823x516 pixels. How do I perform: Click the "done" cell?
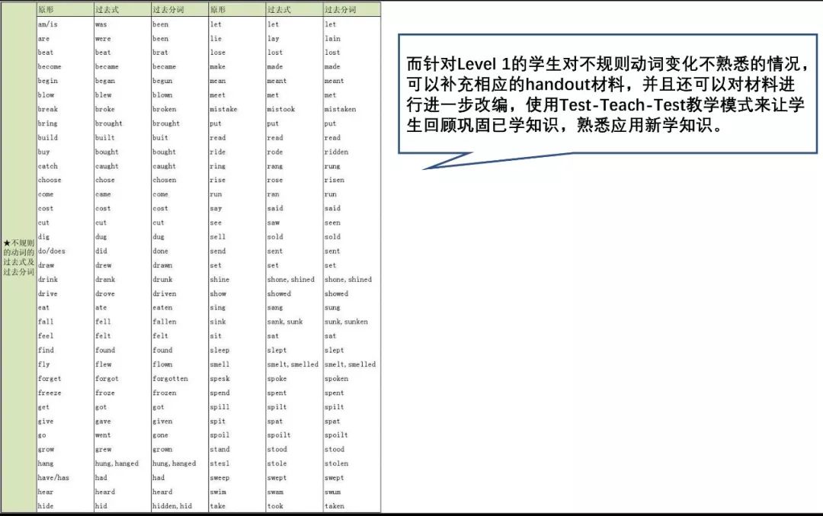coord(160,251)
